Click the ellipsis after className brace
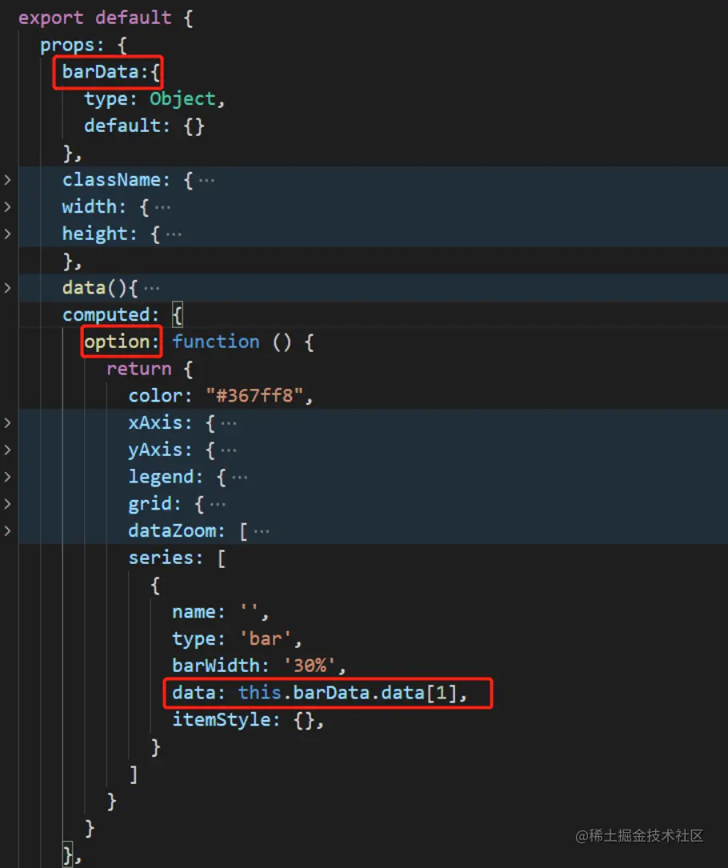Image resolution: width=728 pixels, height=868 pixels. click(x=206, y=181)
